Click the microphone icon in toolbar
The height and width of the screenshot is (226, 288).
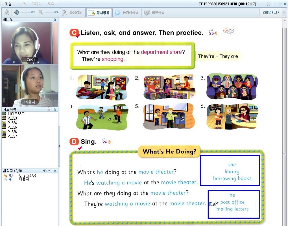(x=41, y=12)
